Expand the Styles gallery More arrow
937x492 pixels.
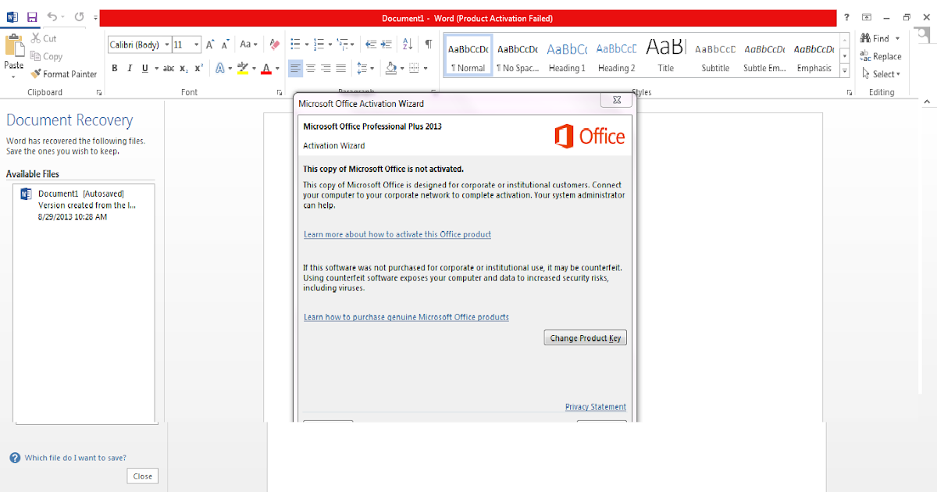845,71
